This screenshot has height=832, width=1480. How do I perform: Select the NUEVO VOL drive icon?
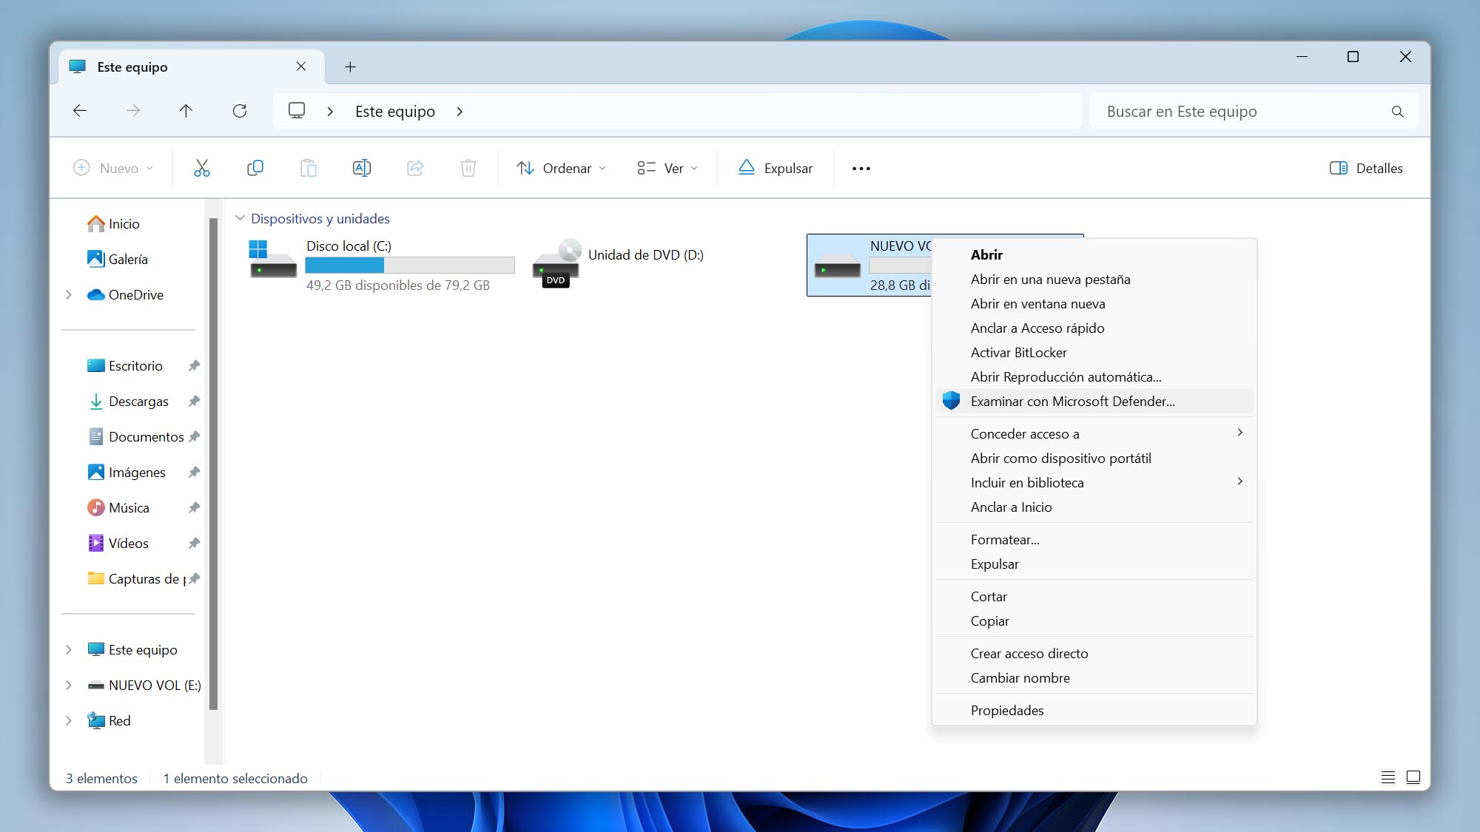tap(837, 266)
